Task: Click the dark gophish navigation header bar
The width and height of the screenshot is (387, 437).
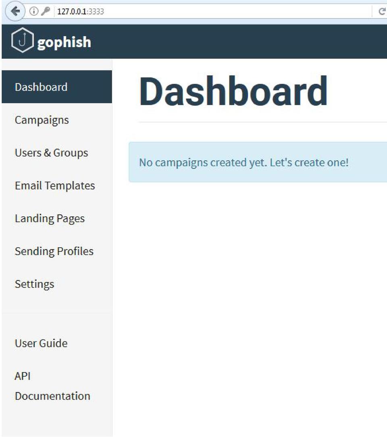Action: [x=242, y=41]
